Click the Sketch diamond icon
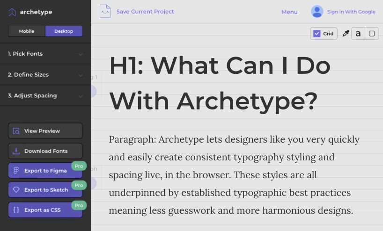383x231 pixels. tap(16, 190)
